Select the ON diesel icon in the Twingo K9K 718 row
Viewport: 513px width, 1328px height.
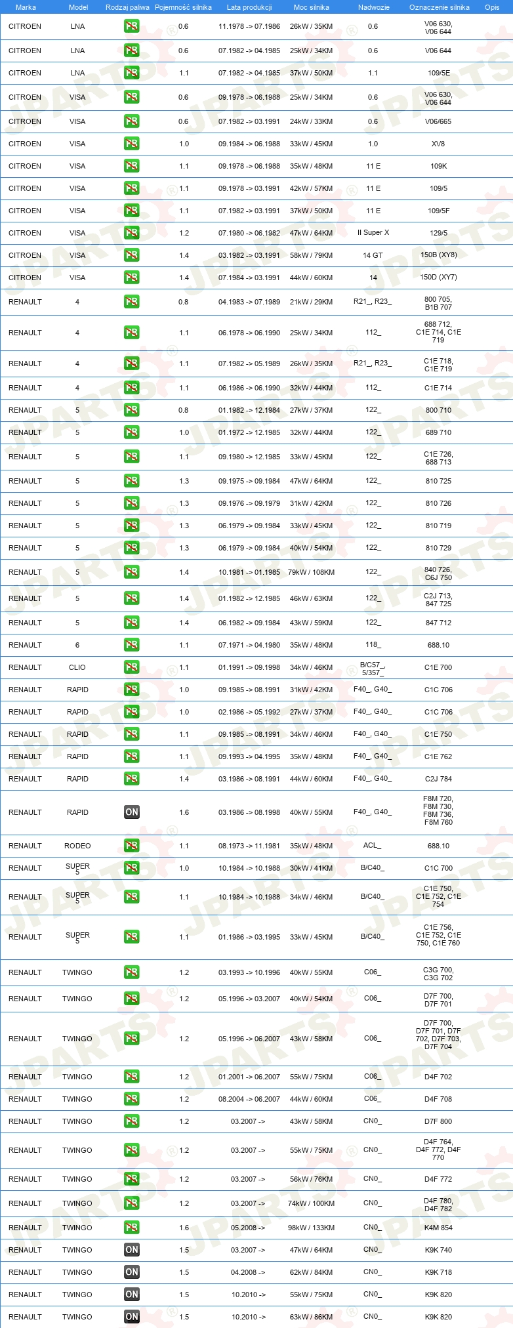[x=131, y=1272]
